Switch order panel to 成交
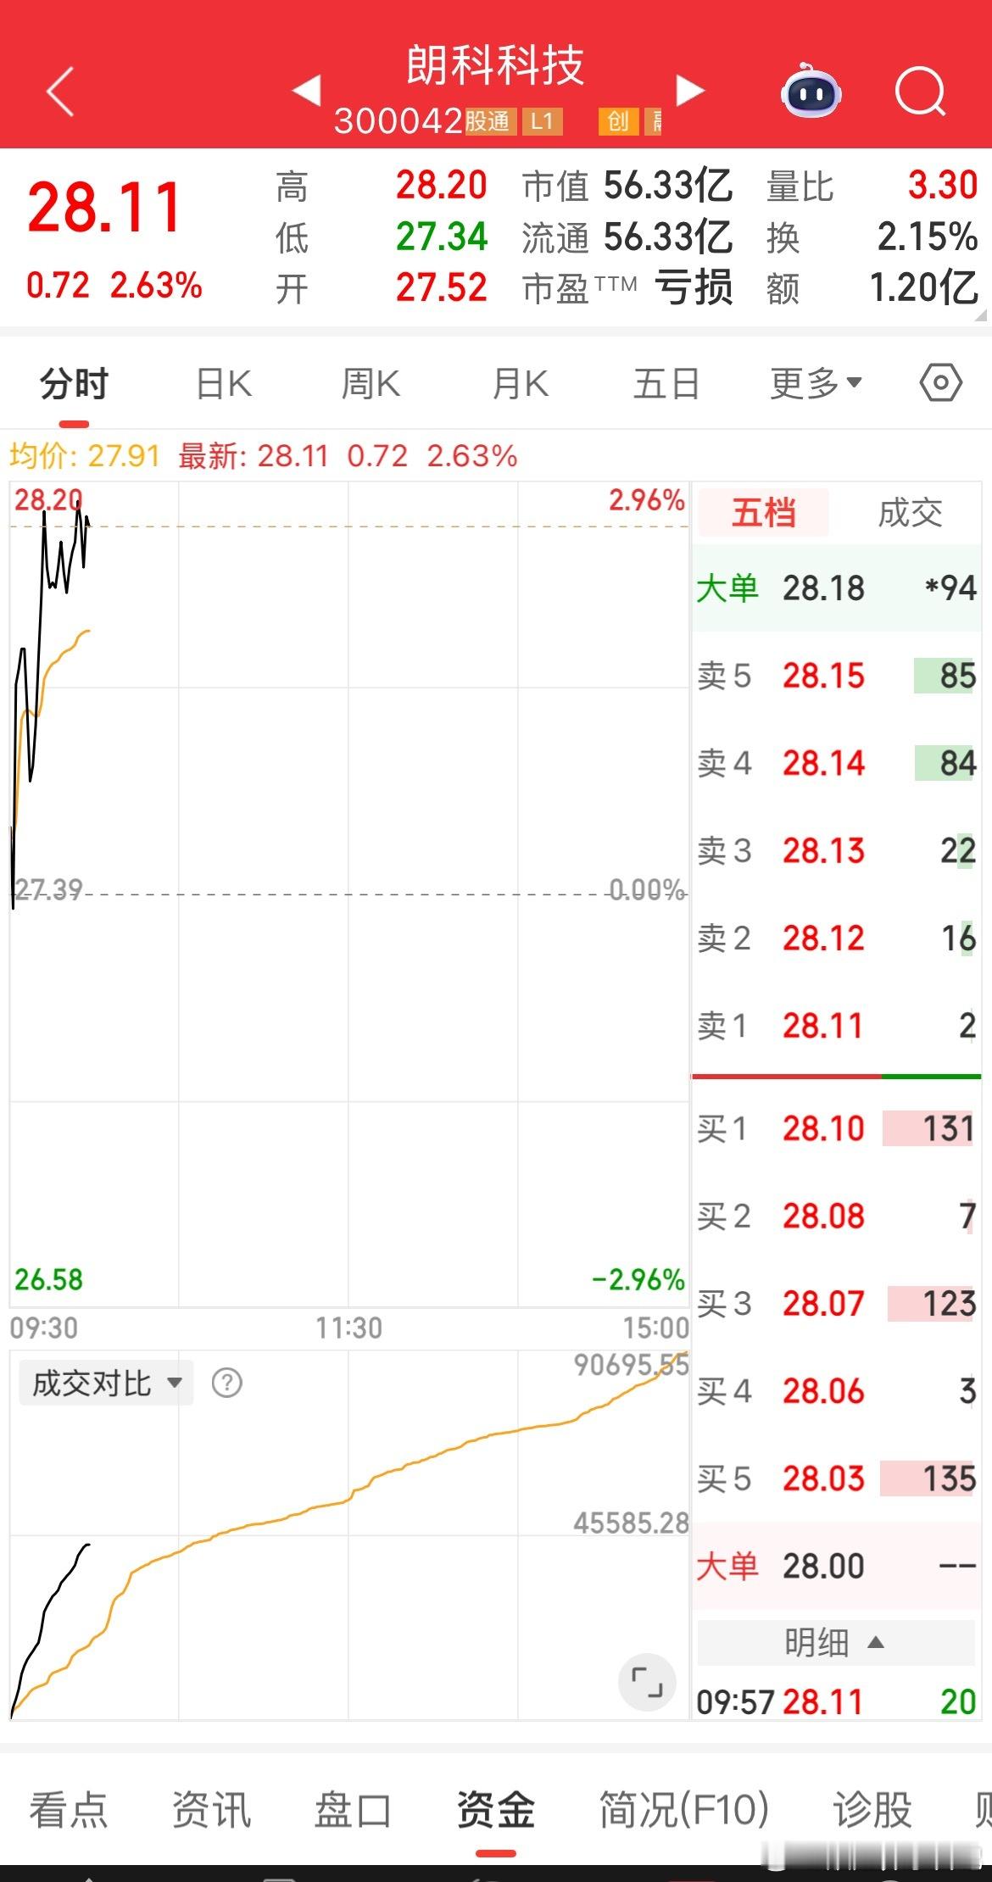The height and width of the screenshot is (1882, 992). [910, 513]
